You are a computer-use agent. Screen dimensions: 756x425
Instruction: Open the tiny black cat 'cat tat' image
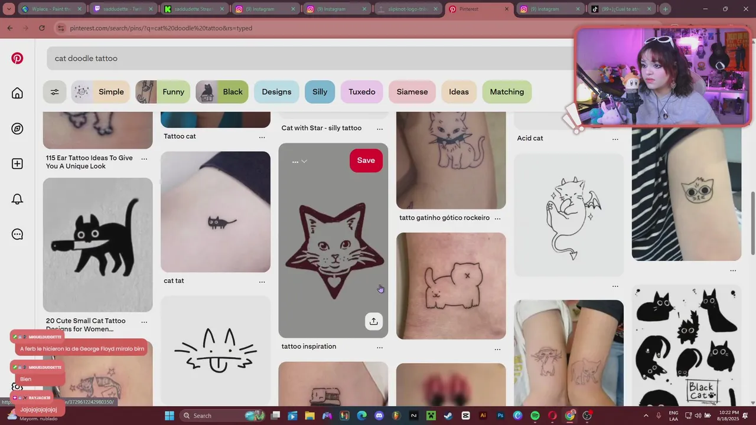[x=216, y=211]
